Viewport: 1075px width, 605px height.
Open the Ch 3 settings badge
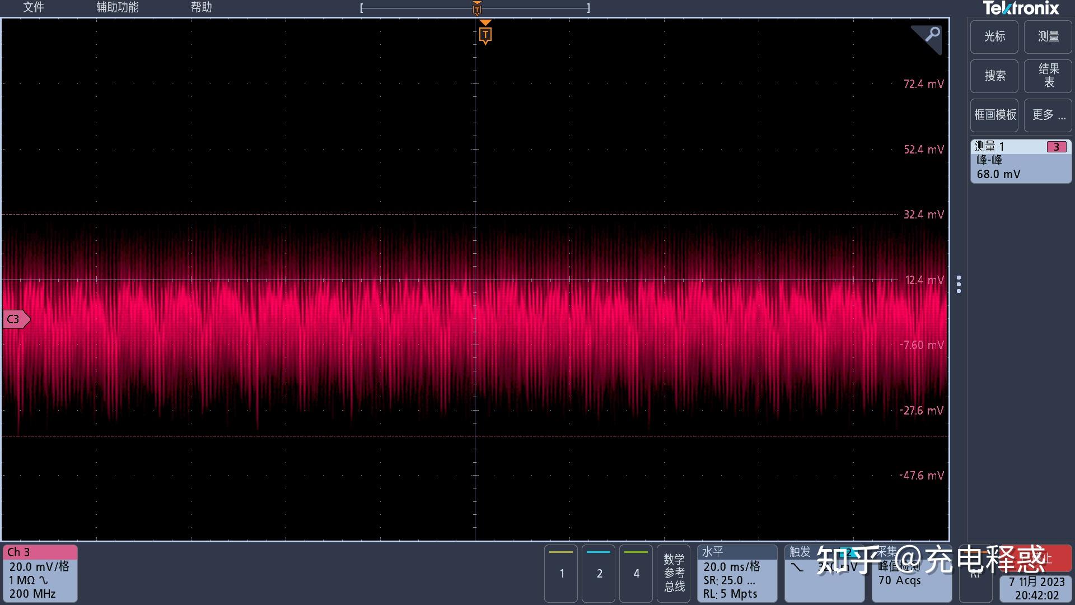point(40,573)
